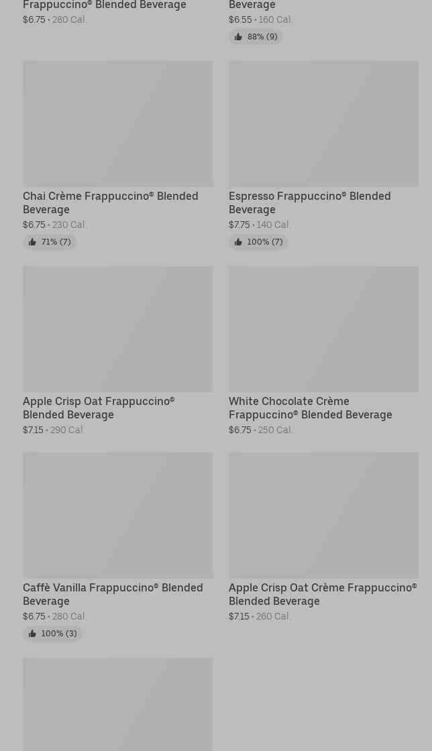Open Chai Crème Frappuccino product image
The height and width of the screenshot is (751, 432).
coord(117,124)
